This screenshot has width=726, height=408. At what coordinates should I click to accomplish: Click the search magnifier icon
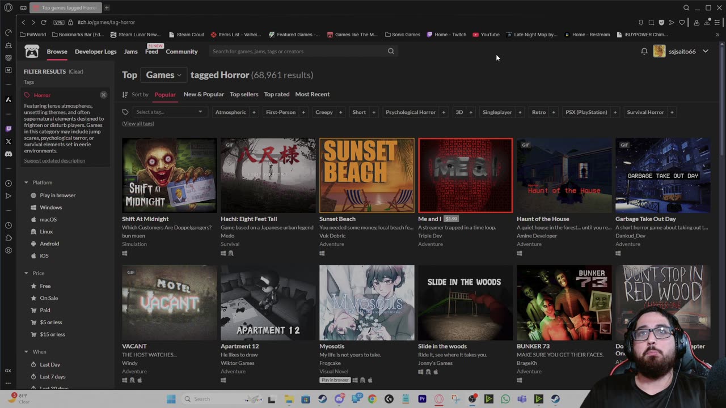click(x=391, y=52)
